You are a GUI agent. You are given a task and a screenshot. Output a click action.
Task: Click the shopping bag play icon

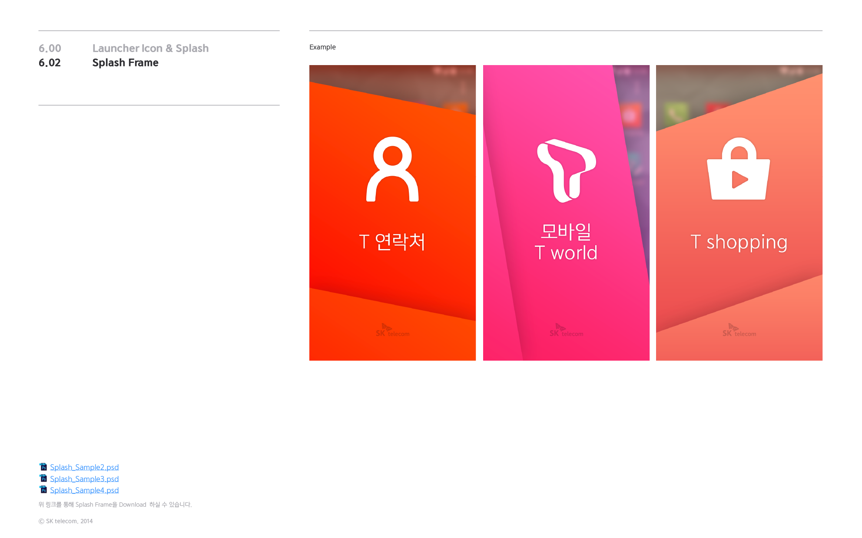(739, 169)
